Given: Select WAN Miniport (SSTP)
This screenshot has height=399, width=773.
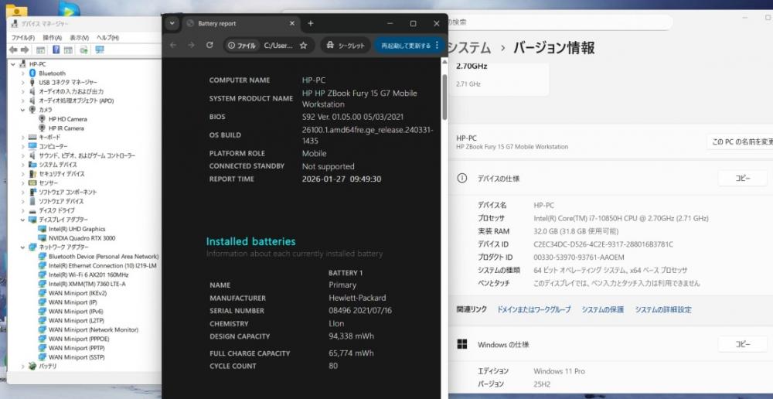Looking at the screenshot, I should pyautogui.click(x=77, y=356).
